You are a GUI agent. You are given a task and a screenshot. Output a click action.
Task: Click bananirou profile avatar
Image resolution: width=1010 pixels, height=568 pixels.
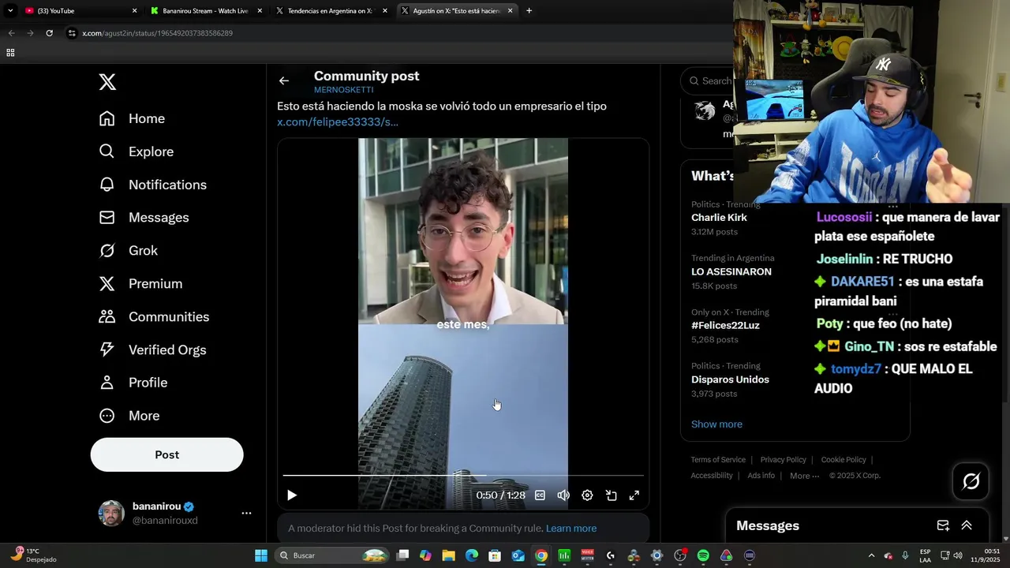(111, 513)
